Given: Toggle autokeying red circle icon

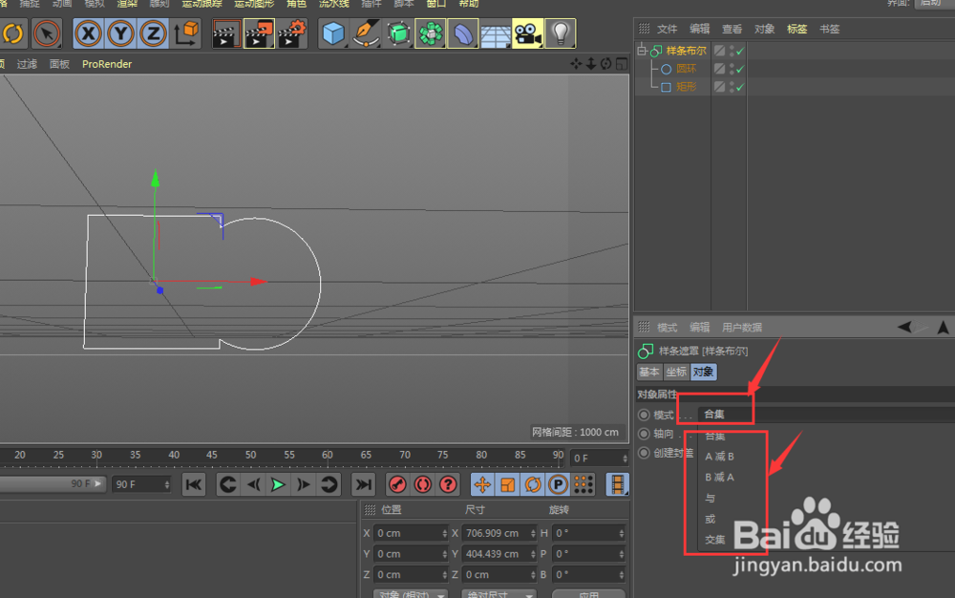Looking at the screenshot, I should [423, 484].
